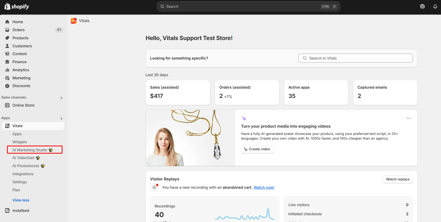
Task: Click the Orders count badge 61
Action: pyautogui.click(x=59, y=30)
